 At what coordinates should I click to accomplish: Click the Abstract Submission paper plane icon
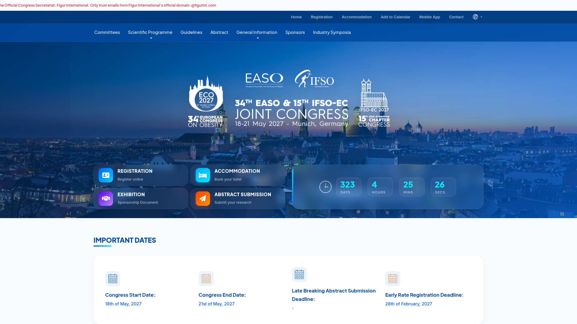pos(203,199)
